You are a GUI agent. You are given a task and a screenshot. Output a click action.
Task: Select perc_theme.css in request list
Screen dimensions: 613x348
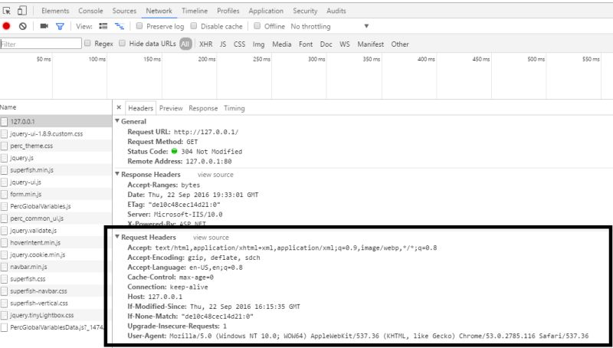pyautogui.click(x=55, y=146)
